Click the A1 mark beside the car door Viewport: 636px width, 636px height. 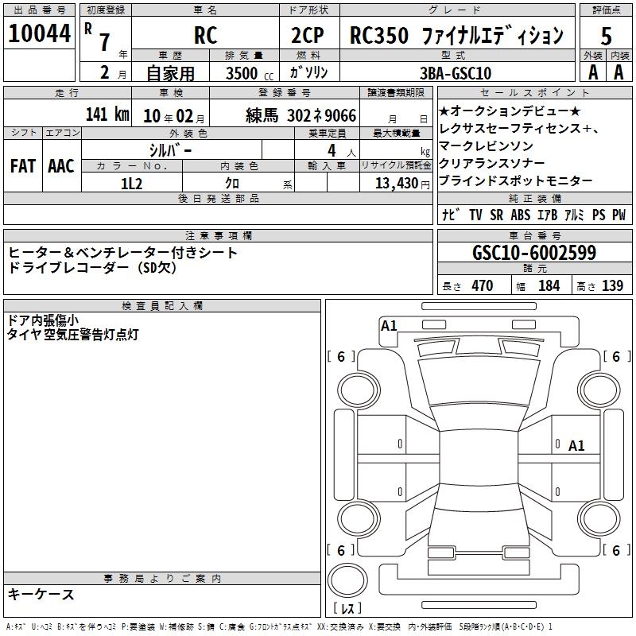coord(576,446)
